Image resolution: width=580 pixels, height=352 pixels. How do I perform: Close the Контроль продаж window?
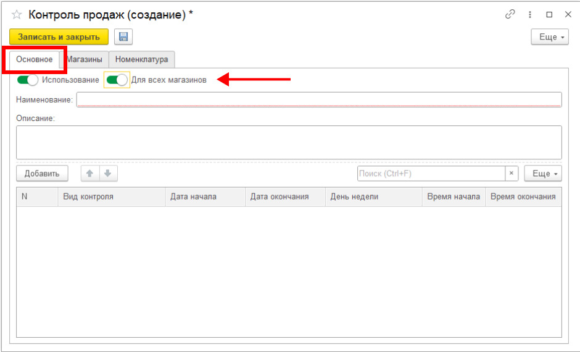[568, 14]
